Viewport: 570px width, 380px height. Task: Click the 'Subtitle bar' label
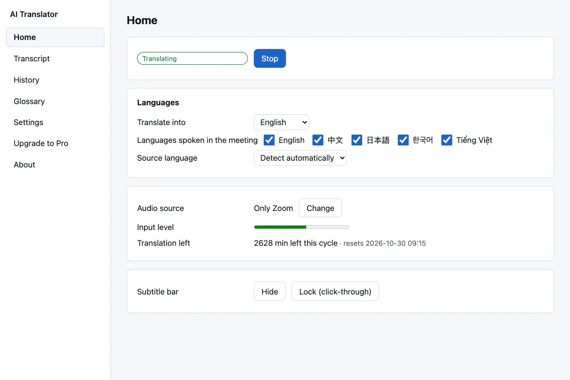click(158, 292)
